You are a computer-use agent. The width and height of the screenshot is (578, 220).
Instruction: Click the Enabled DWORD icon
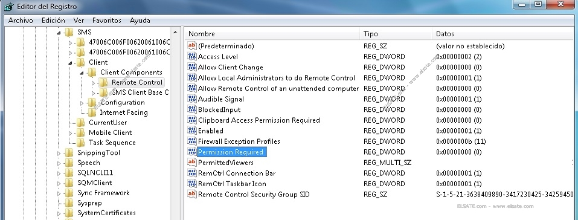point(192,131)
